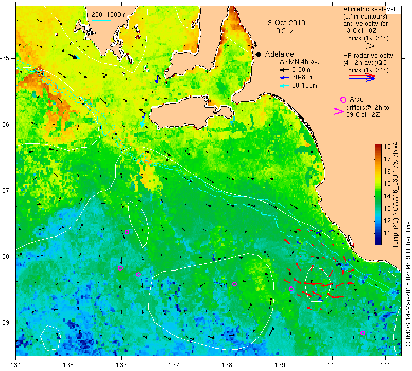The height and width of the screenshot is (371, 412).
Task: Click the ANMN 4h av. legend heading
Action: pyautogui.click(x=299, y=62)
